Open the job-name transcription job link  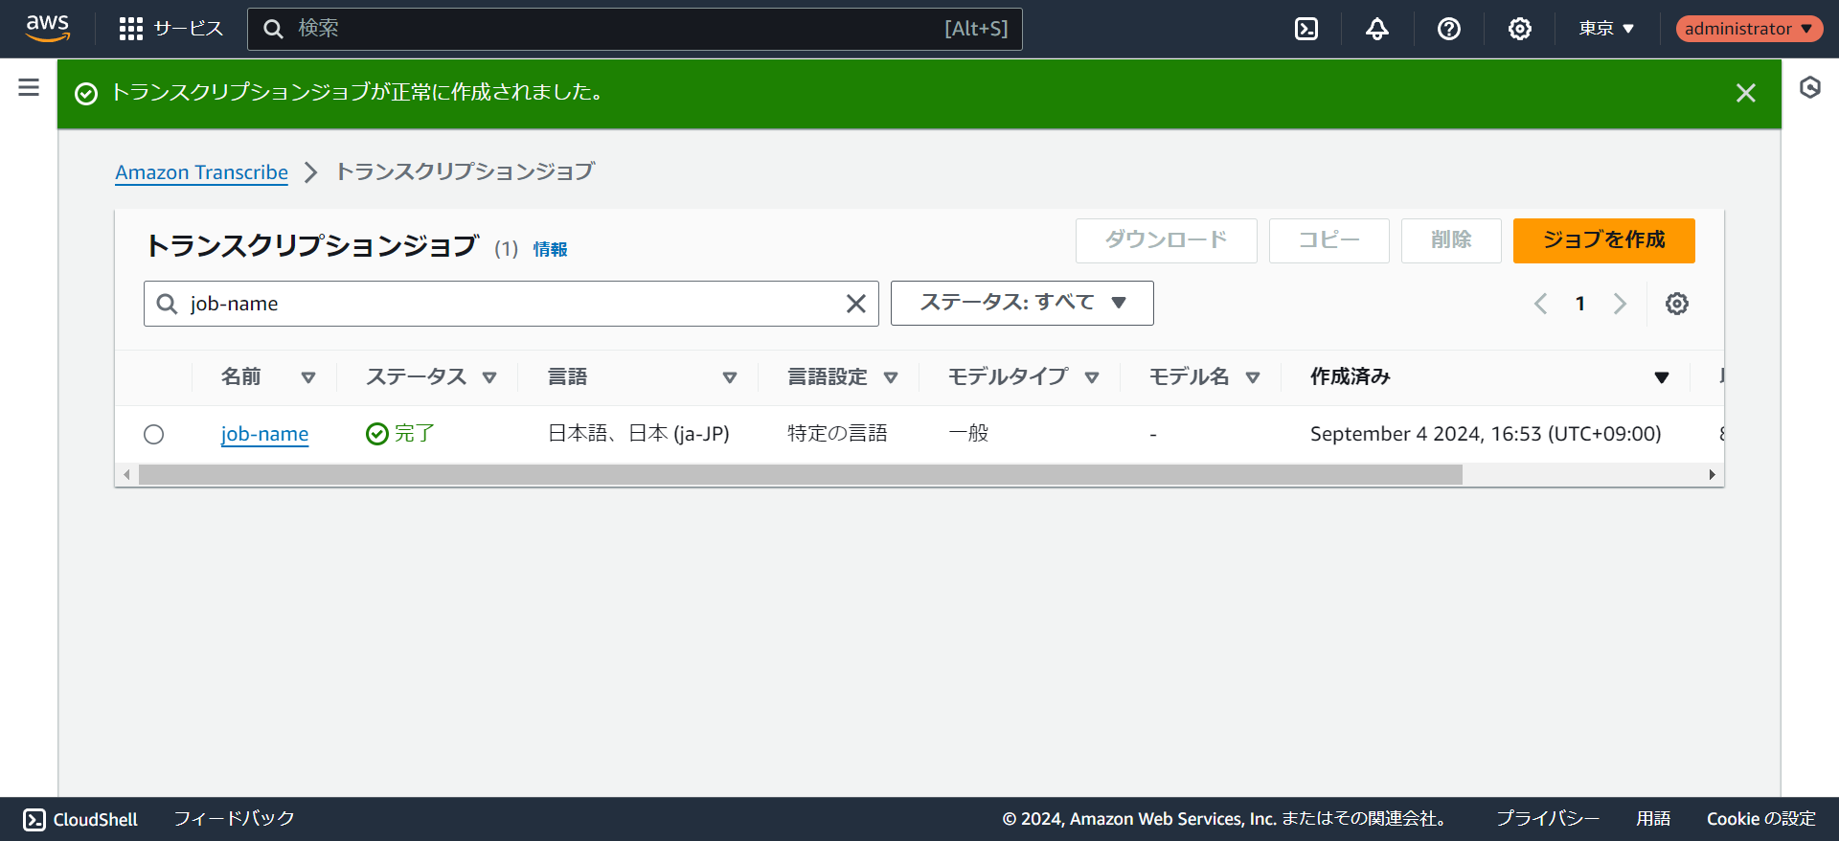pos(264,434)
